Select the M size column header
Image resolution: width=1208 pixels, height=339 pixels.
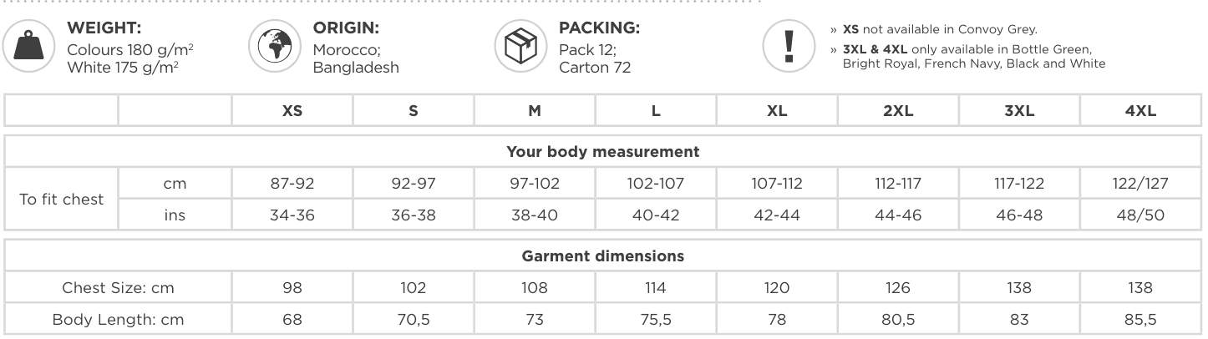[535, 111]
